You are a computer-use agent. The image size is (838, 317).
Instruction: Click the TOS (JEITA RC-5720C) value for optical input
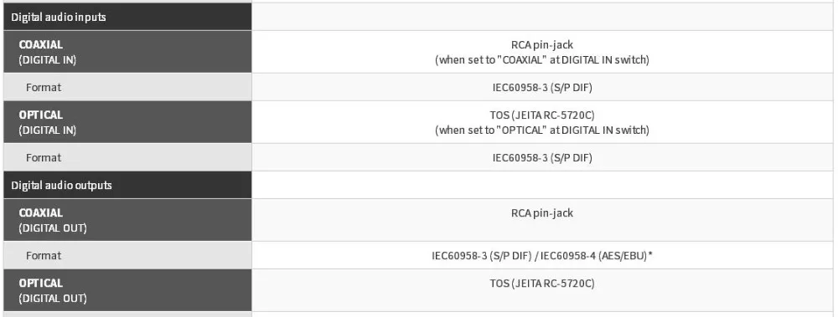coord(542,115)
